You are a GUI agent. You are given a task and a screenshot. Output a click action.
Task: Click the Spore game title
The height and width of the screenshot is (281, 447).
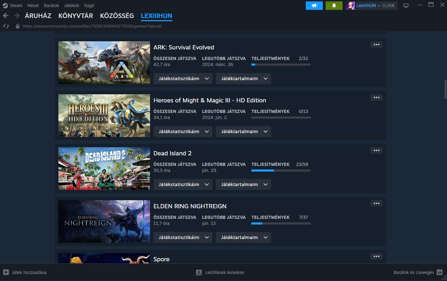coord(161,259)
